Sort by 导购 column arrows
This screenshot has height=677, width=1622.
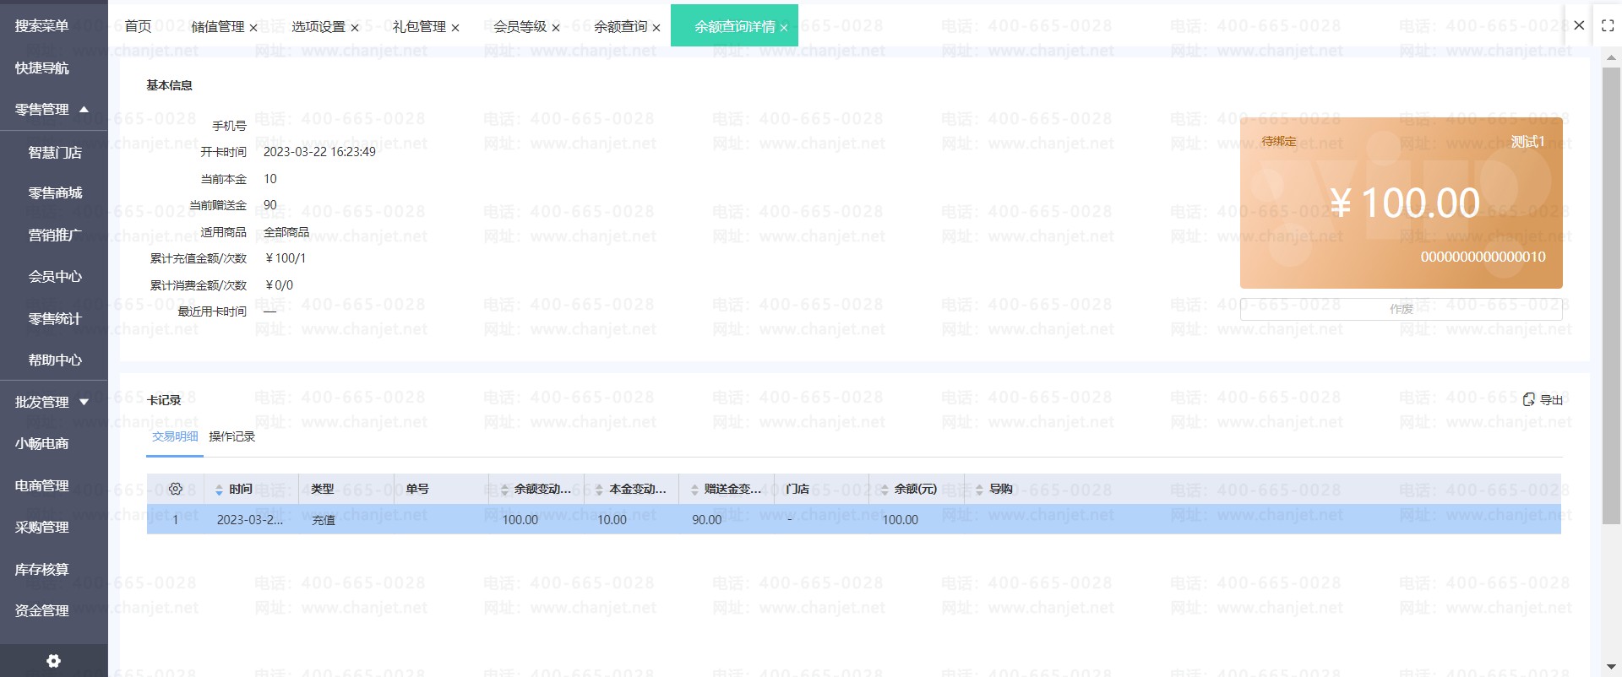[x=980, y=490]
